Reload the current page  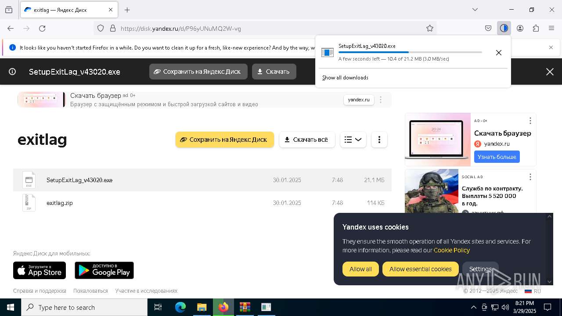tap(42, 28)
